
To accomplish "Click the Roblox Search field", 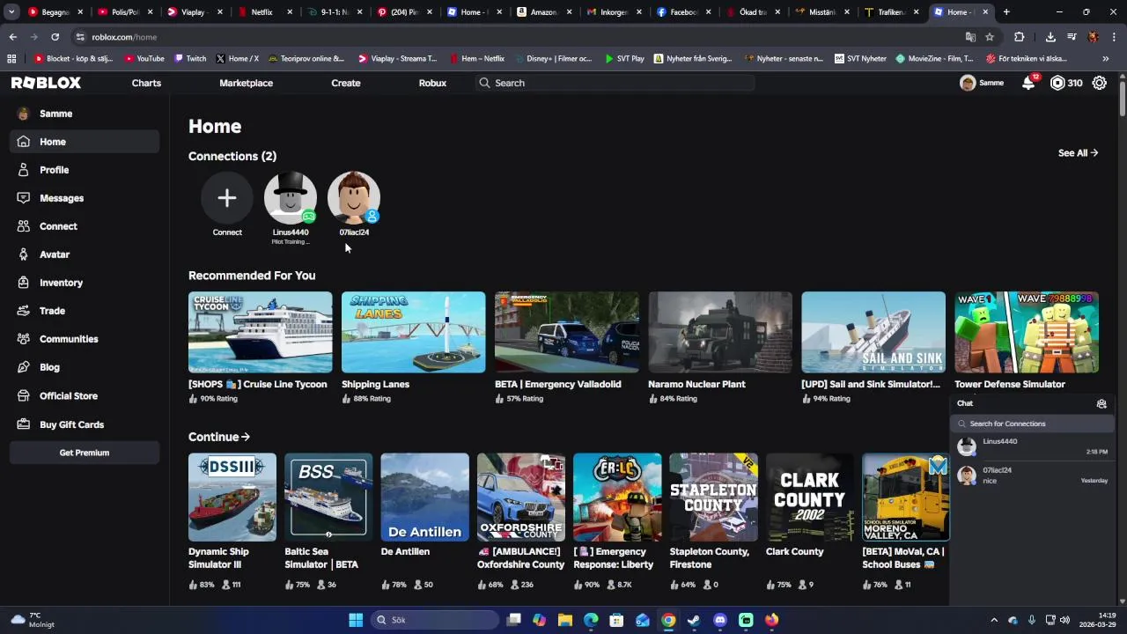I will pyautogui.click(x=614, y=83).
